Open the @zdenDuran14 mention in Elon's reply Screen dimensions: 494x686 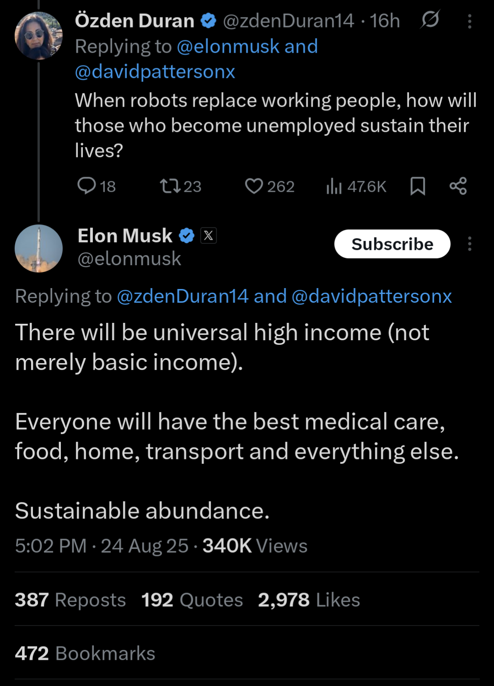(x=183, y=296)
